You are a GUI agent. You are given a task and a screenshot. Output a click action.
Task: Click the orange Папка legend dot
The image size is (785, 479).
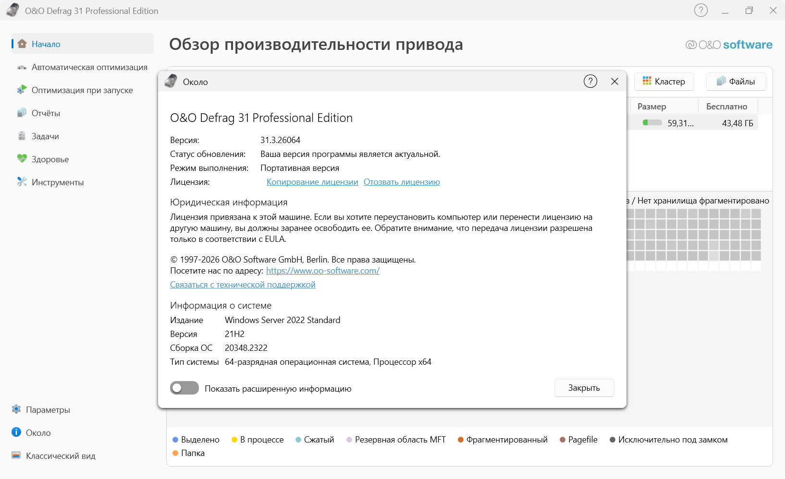[x=175, y=453]
